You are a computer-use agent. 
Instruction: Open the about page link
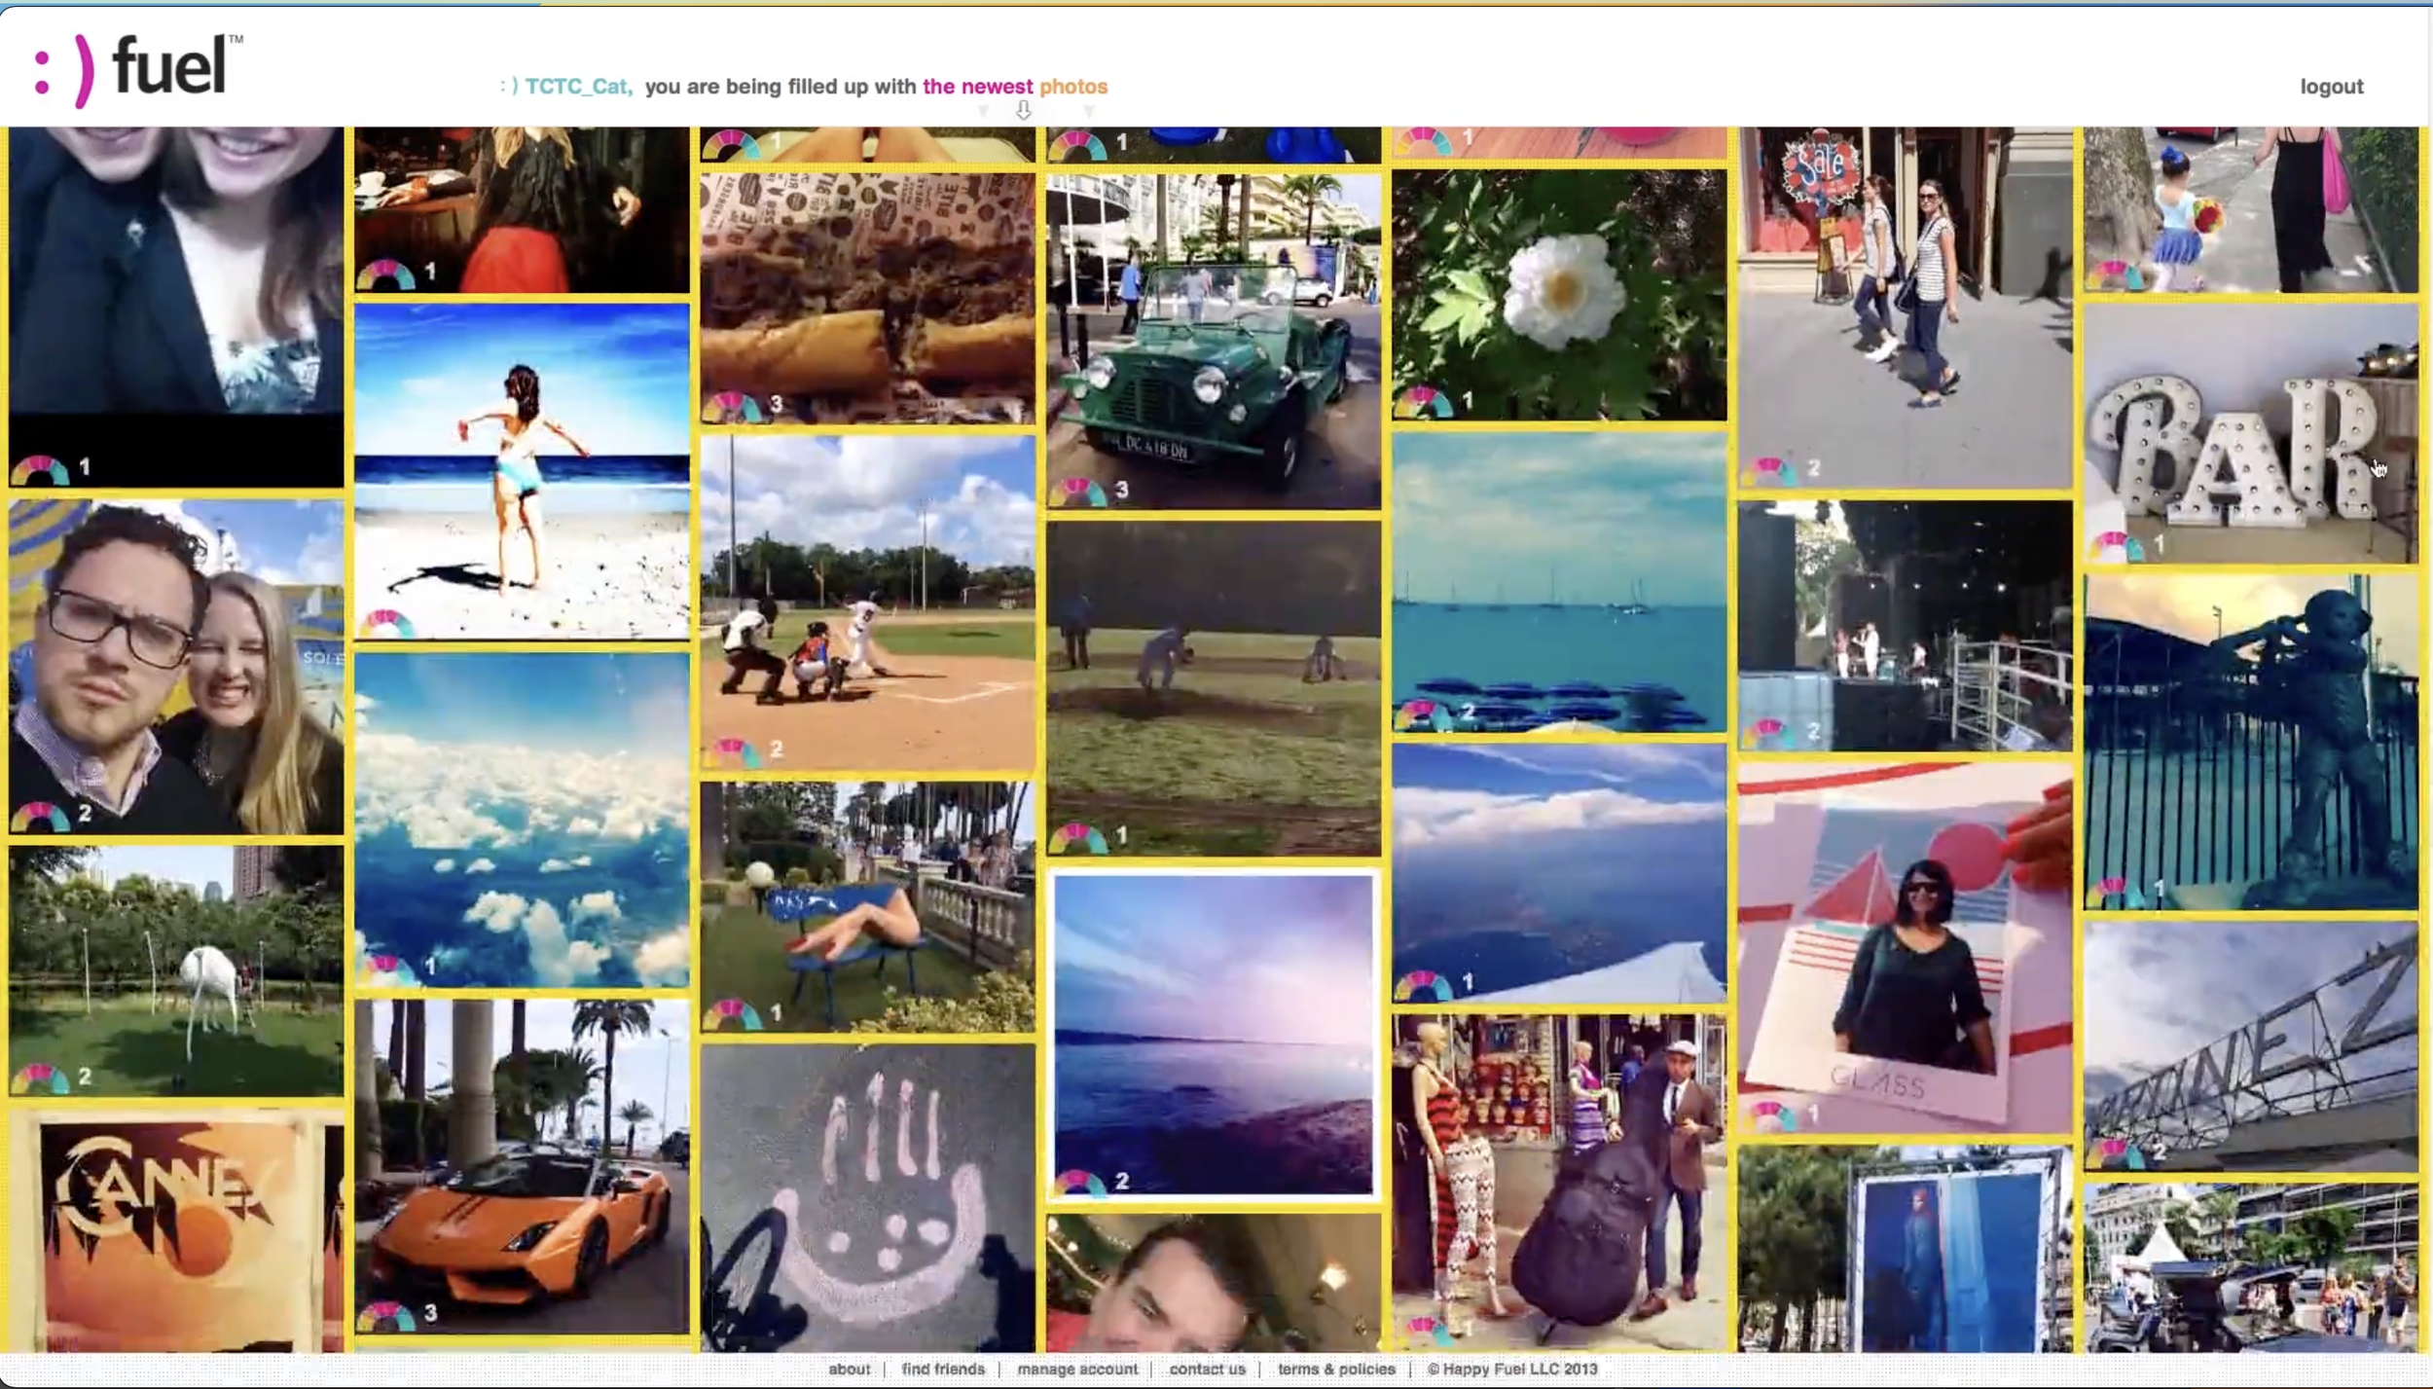(x=849, y=1369)
